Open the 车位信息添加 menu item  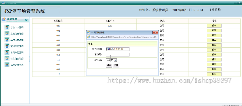click(17, 40)
